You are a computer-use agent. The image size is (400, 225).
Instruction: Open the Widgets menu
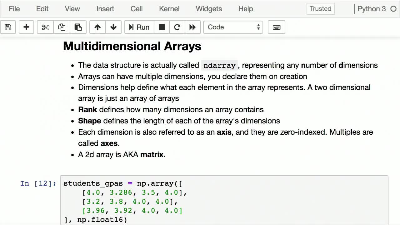click(208, 9)
